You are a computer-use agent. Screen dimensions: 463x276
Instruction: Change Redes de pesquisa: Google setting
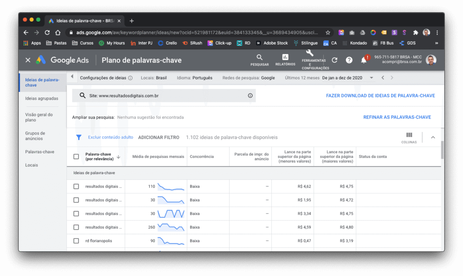click(249, 78)
